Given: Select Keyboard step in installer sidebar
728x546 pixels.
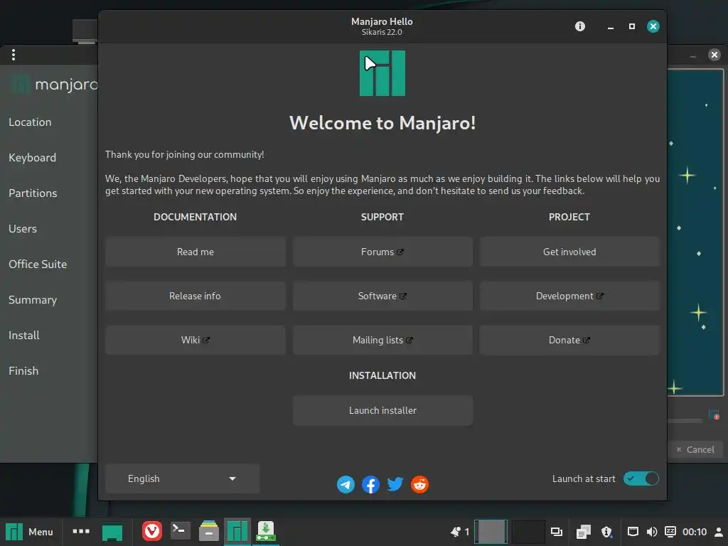Looking at the screenshot, I should click(x=32, y=158).
